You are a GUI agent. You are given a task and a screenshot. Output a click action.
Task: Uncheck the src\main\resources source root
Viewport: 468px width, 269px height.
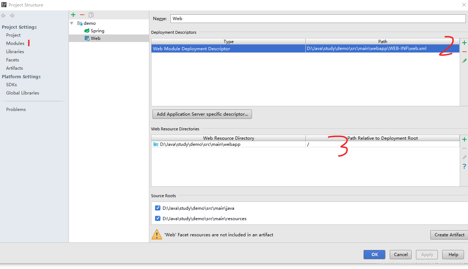pyautogui.click(x=158, y=218)
